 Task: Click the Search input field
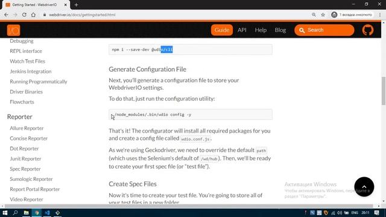[324, 30]
